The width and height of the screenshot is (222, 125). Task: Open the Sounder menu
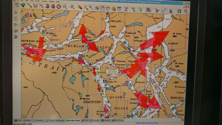coord(44,1)
